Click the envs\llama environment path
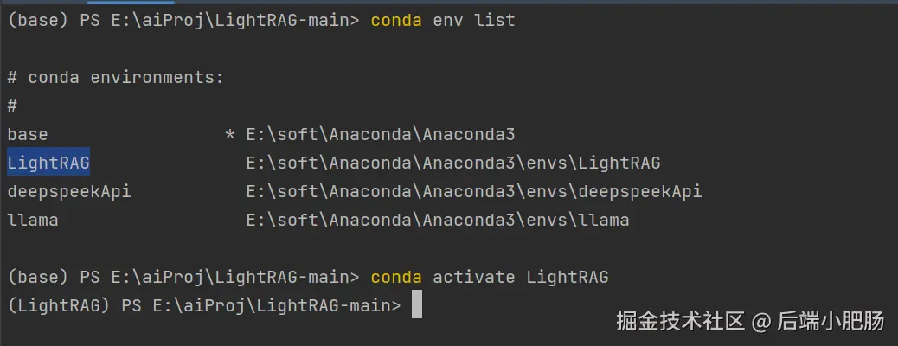Screen dimensions: 898x346 pos(438,220)
